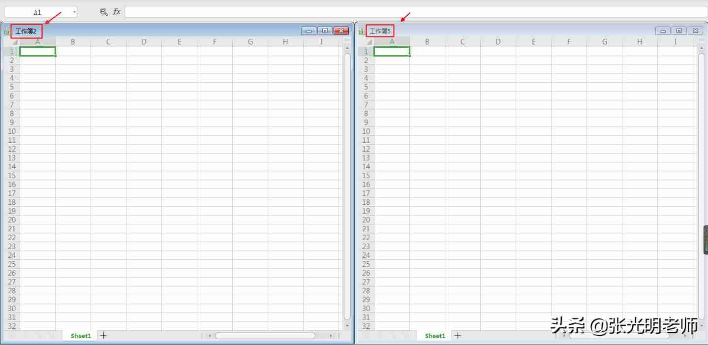Select column I header in 工作簿2
The image size is (708, 345).
pos(321,42)
